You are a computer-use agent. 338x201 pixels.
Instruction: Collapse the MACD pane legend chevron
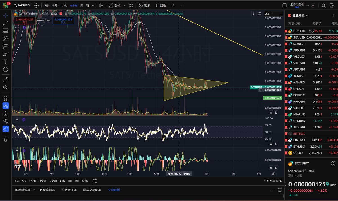(17, 151)
